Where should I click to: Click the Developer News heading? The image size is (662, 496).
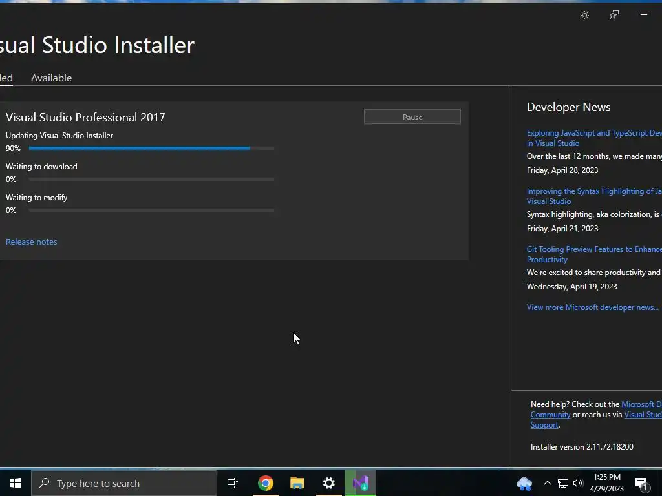(x=569, y=107)
